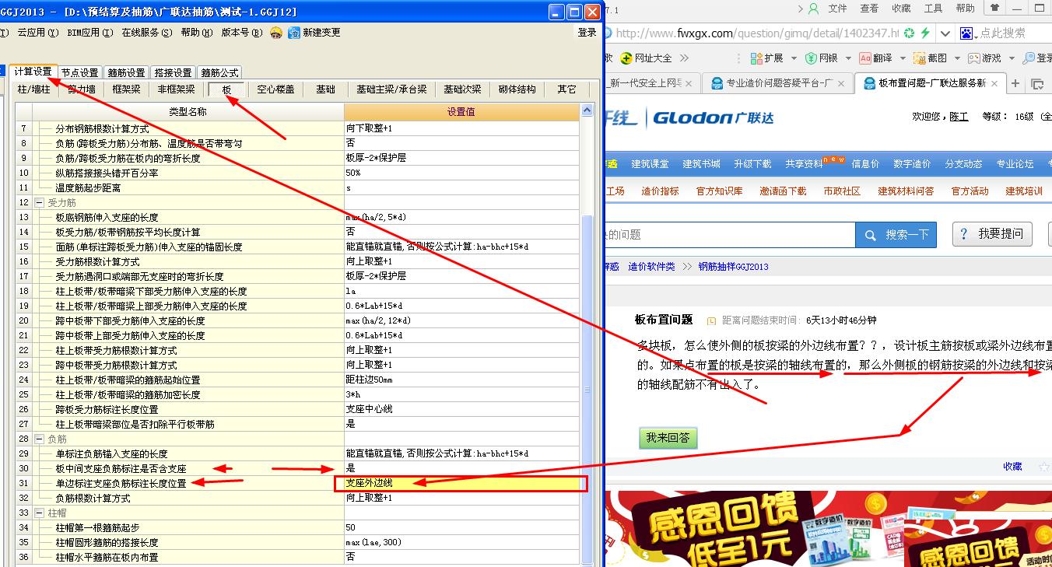Screen dimensions: 1052x567
Task: Select the 空心楼盖 component tab
Action: click(275, 89)
